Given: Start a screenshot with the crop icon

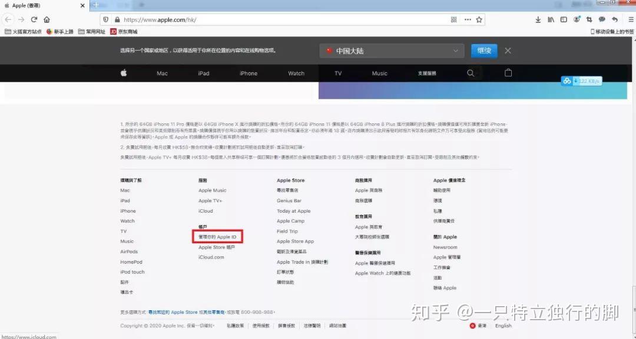Looking at the screenshot, I should (x=589, y=19).
